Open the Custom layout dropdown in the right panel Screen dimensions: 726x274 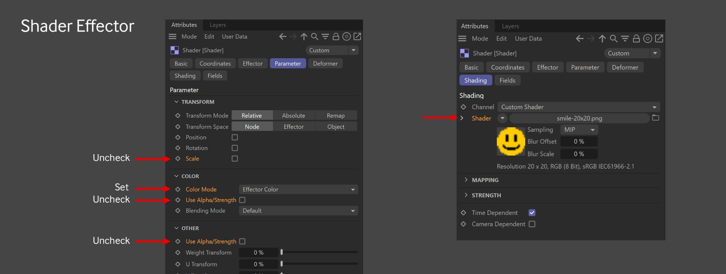tap(632, 53)
